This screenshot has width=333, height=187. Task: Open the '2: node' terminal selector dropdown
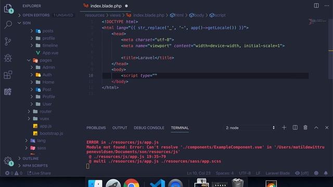[x=250, y=128]
